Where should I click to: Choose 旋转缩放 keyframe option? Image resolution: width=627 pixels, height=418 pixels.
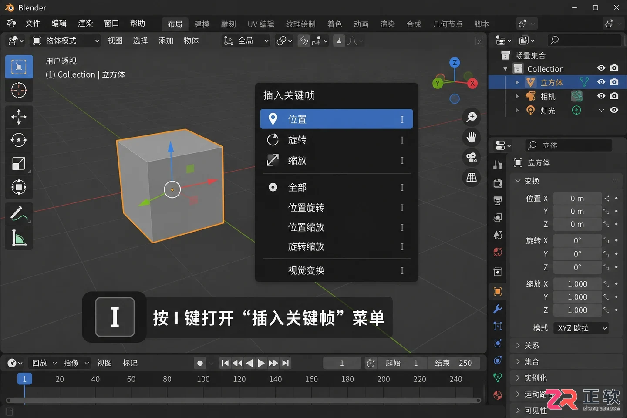[x=336, y=247]
